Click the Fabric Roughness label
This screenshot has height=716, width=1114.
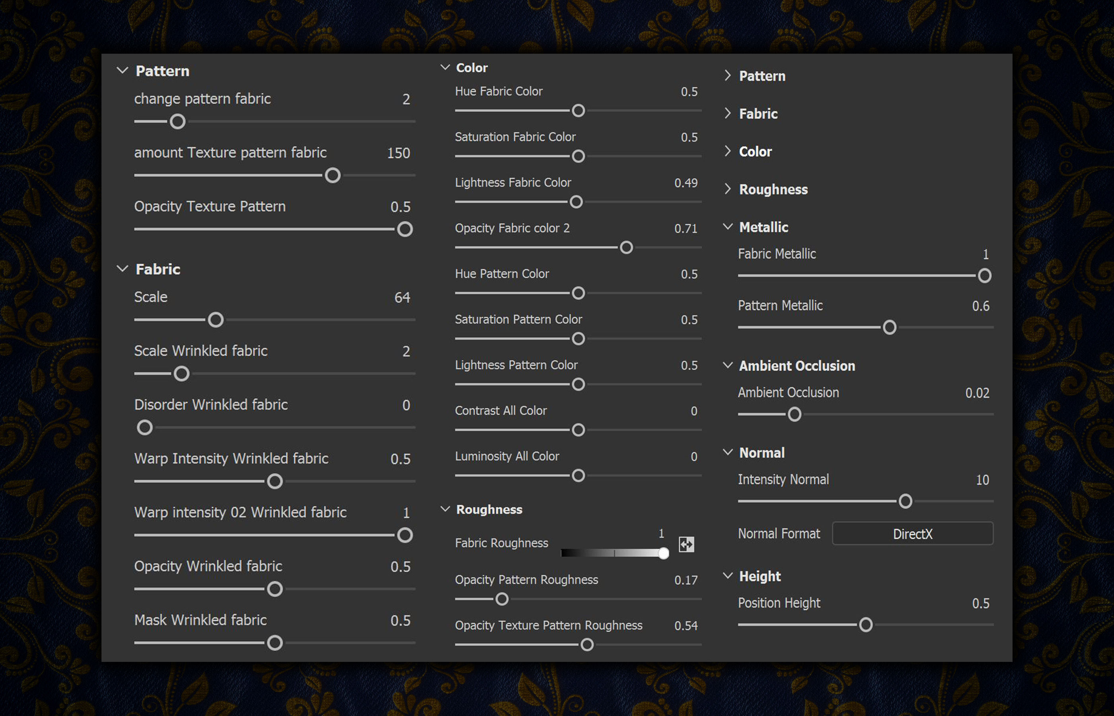click(501, 543)
